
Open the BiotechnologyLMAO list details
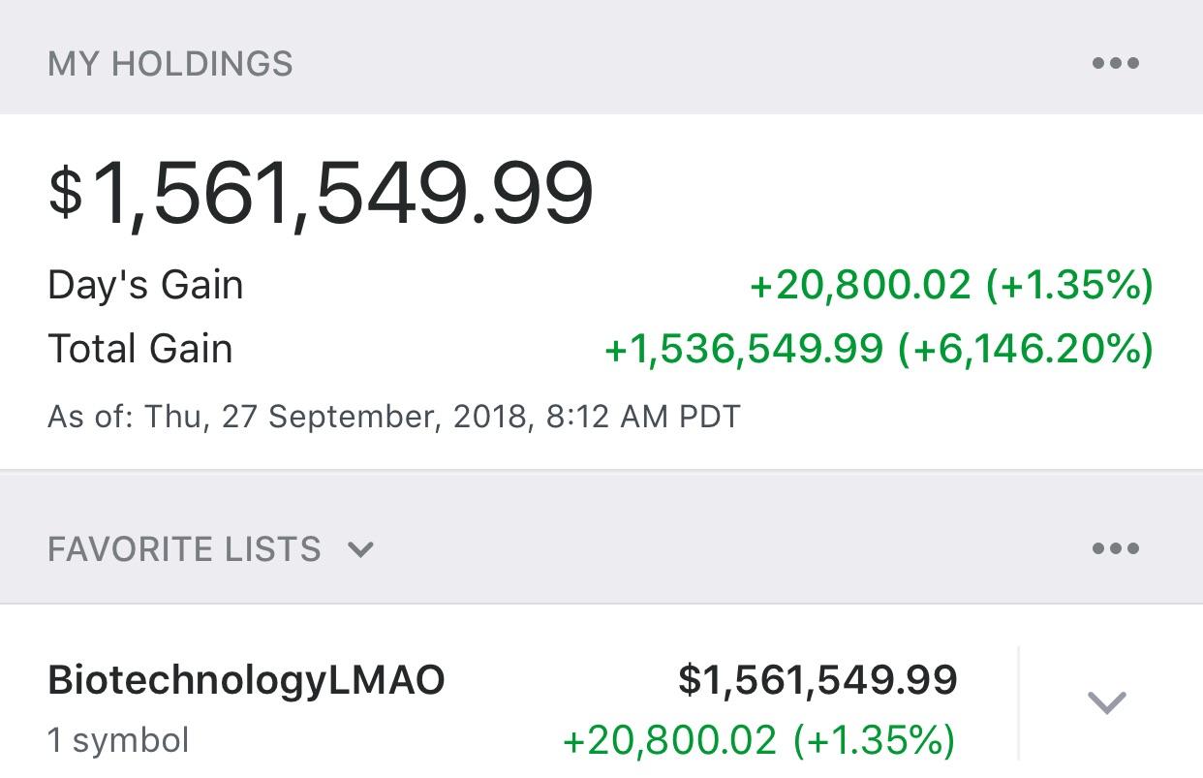point(244,679)
